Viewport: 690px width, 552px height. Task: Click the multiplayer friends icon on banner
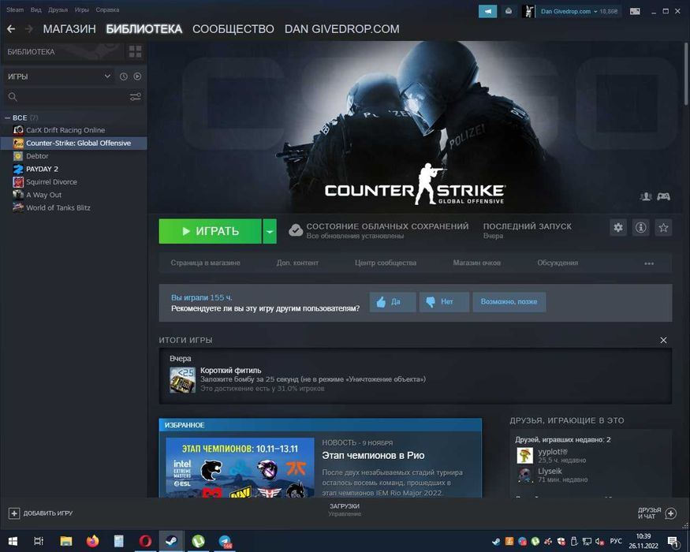pyautogui.click(x=646, y=196)
